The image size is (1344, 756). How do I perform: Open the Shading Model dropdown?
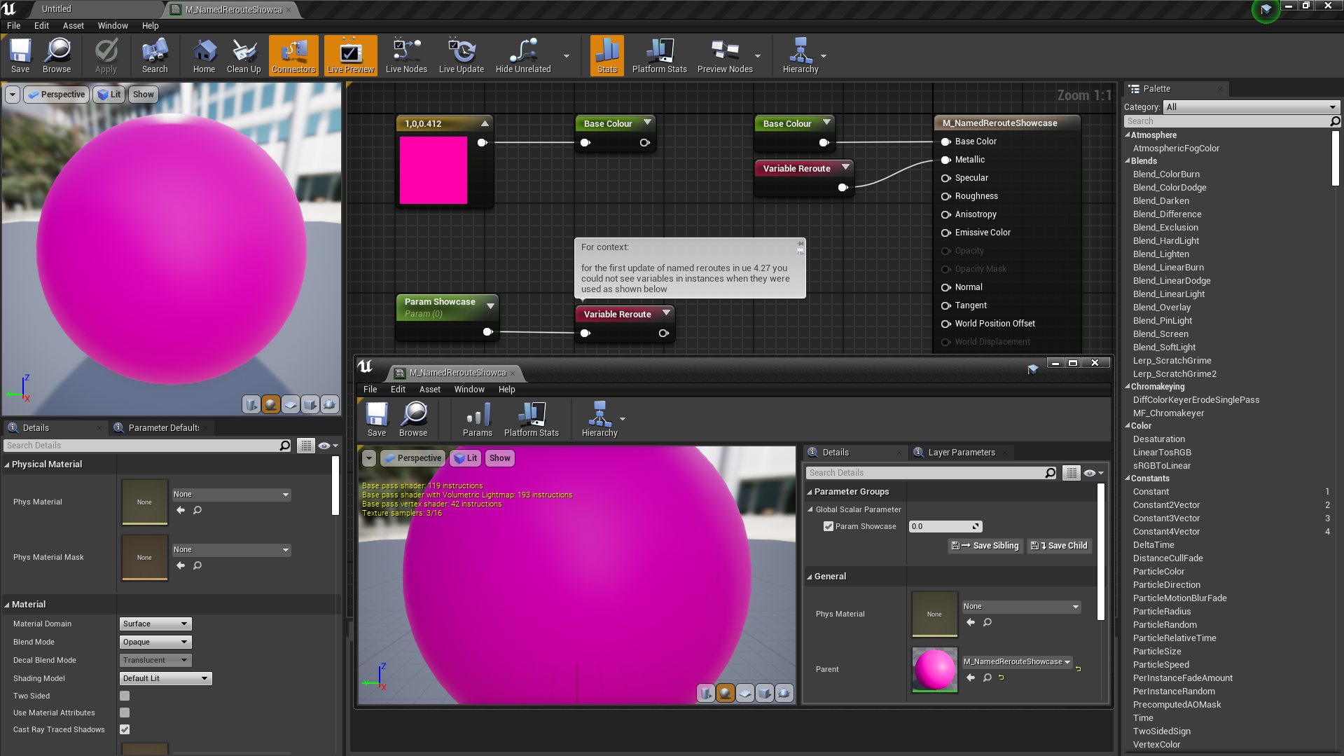point(165,678)
